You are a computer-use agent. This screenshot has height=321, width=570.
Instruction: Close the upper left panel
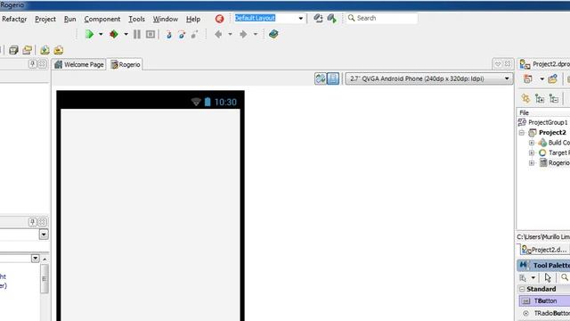pos(42,64)
